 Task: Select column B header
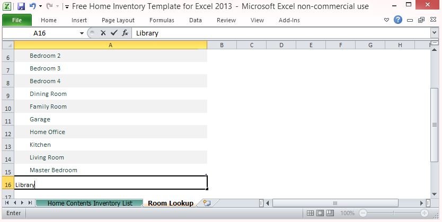click(x=222, y=45)
